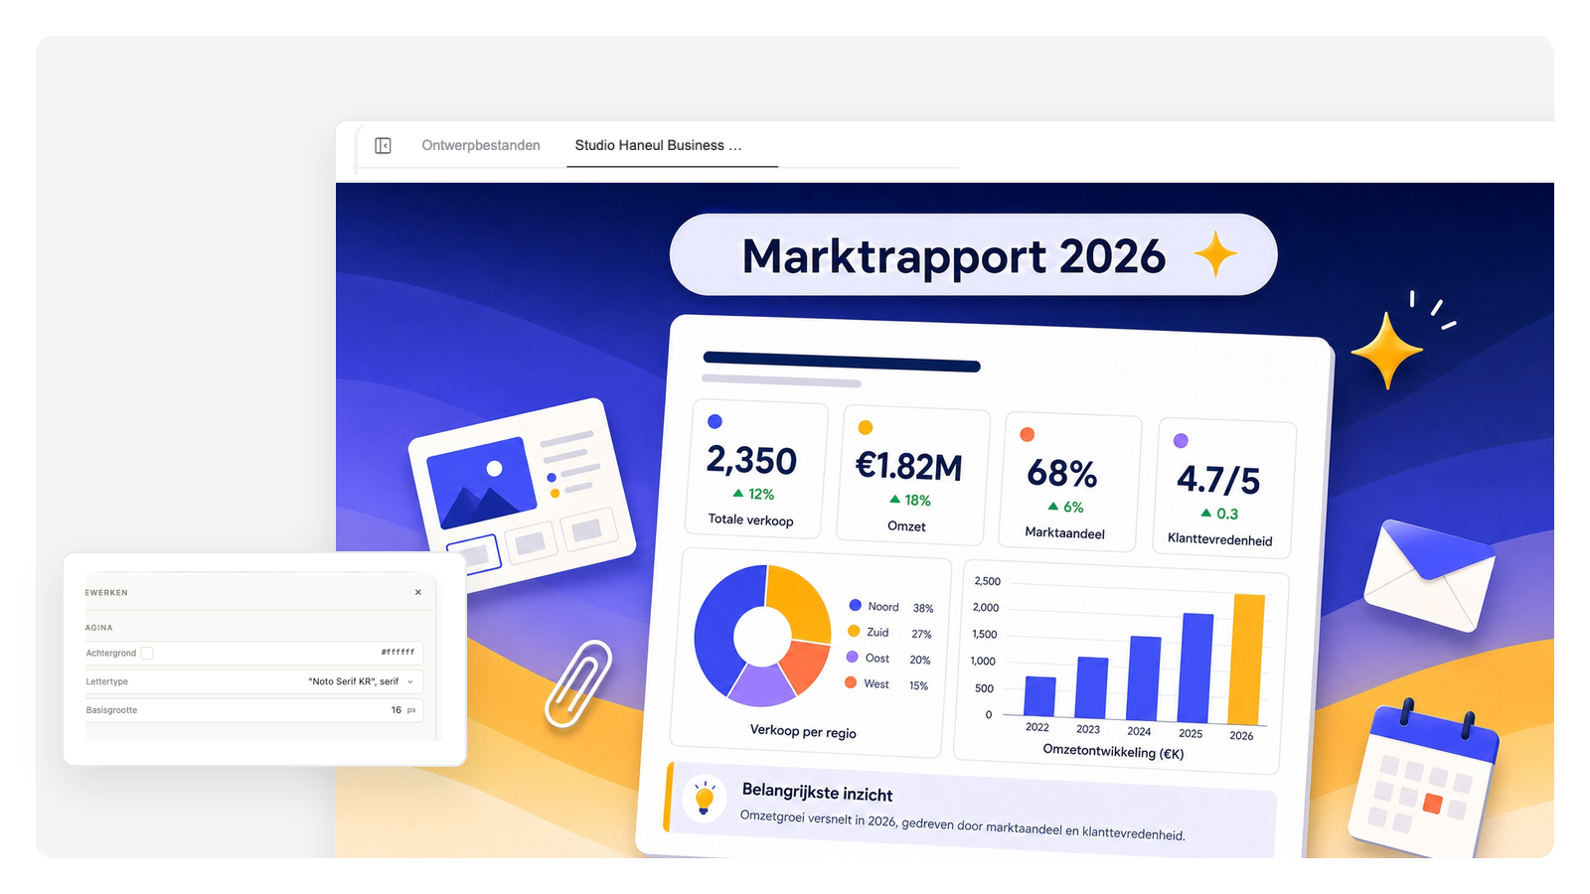Click the Verkoop per regio caption
The width and height of the screenshot is (1590, 894).
tap(803, 731)
